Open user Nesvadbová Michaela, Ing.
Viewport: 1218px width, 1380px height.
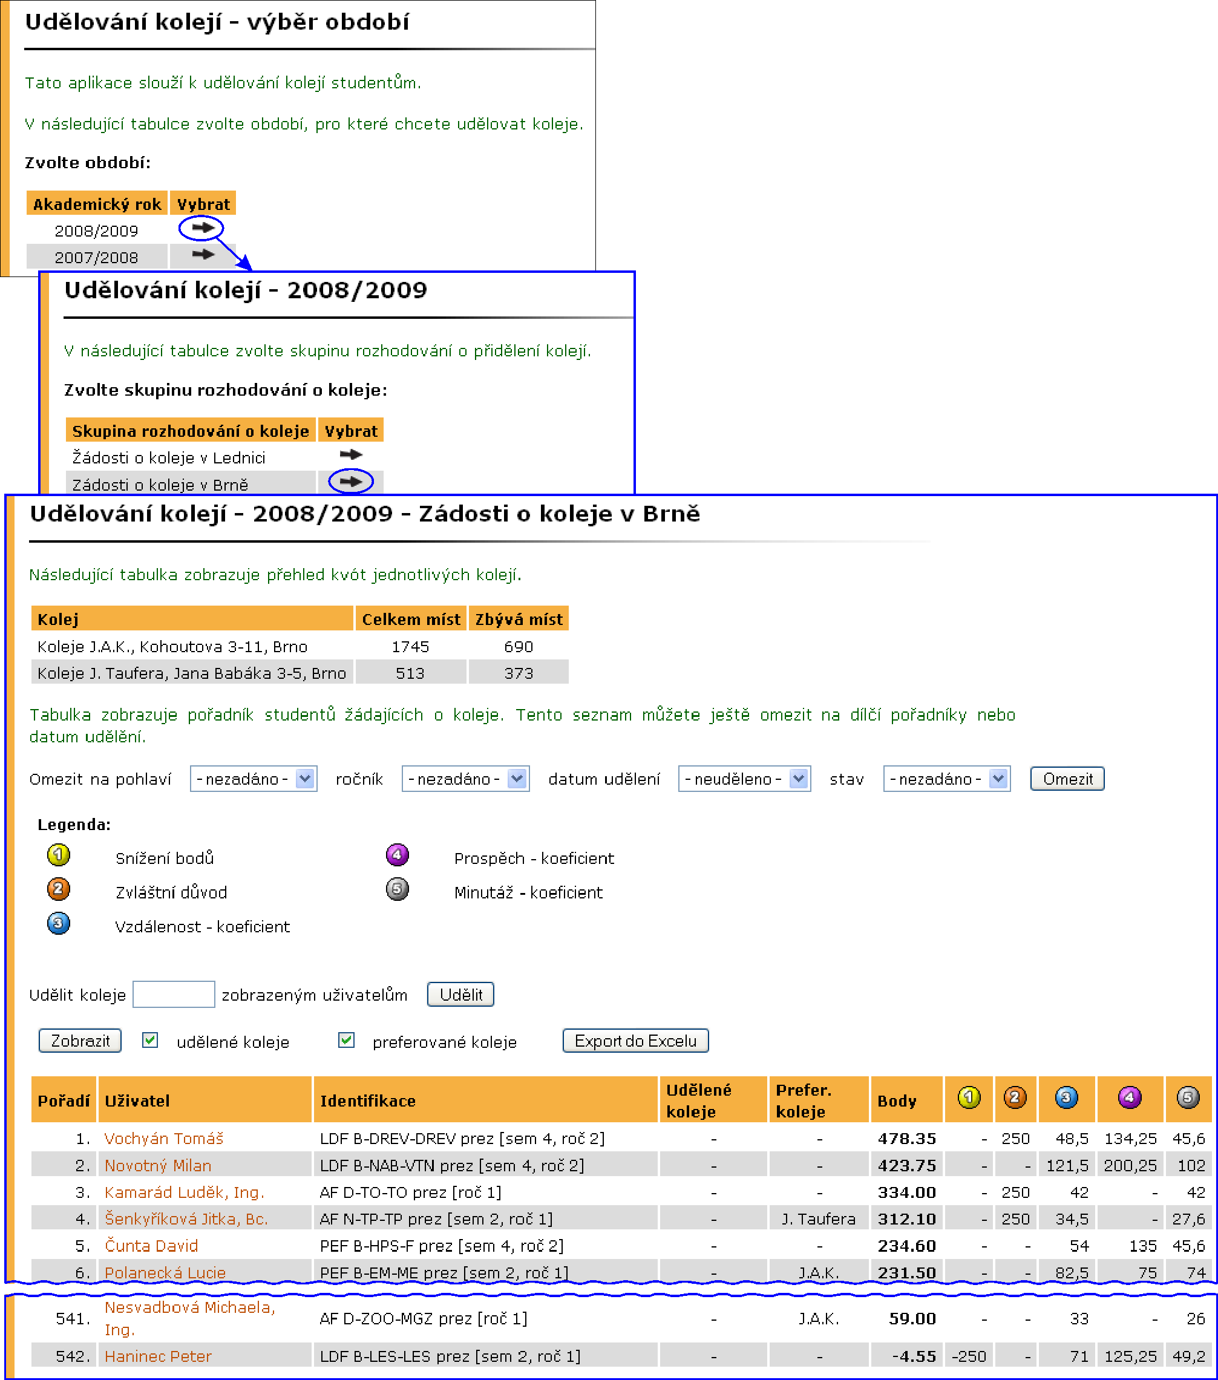coord(190,1318)
